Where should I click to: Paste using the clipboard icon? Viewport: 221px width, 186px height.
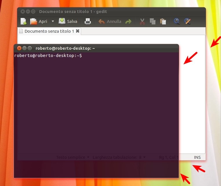(163, 21)
